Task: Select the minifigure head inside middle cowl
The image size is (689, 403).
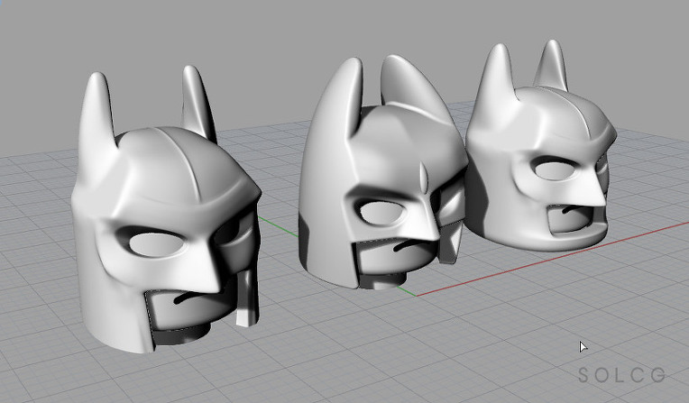Action: click(395, 262)
